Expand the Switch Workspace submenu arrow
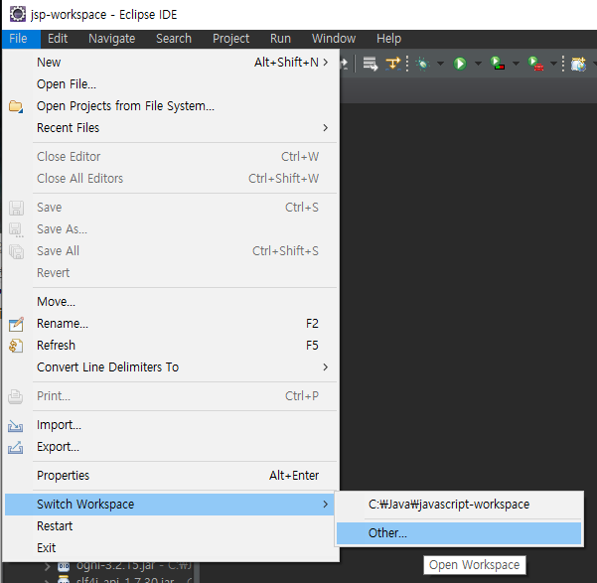Viewport: 597px width, 583px height. click(x=326, y=505)
